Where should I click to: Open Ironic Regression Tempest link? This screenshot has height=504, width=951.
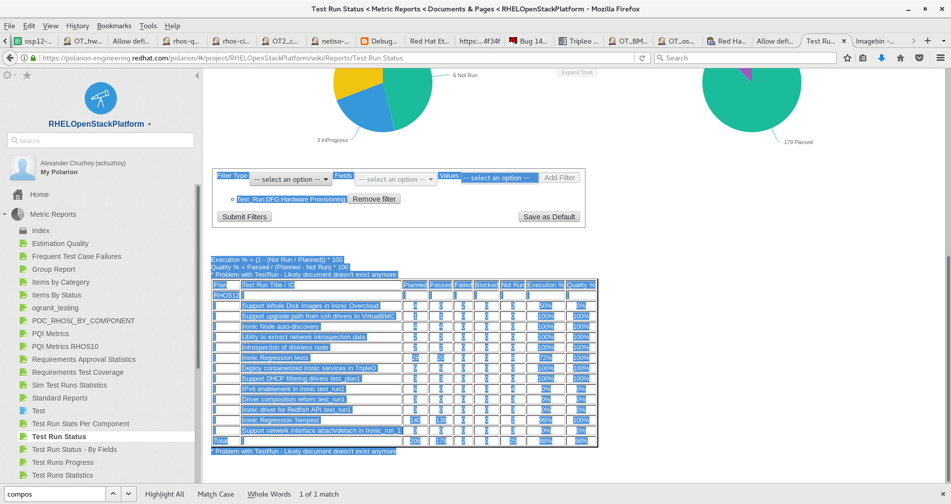coord(280,420)
